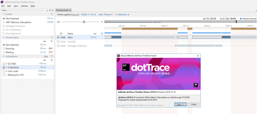The width and height of the screenshot is (257, 114).
Task: Select the .NET Memory Allocations event
Action: pyautogui.click(x=4, y=22)
